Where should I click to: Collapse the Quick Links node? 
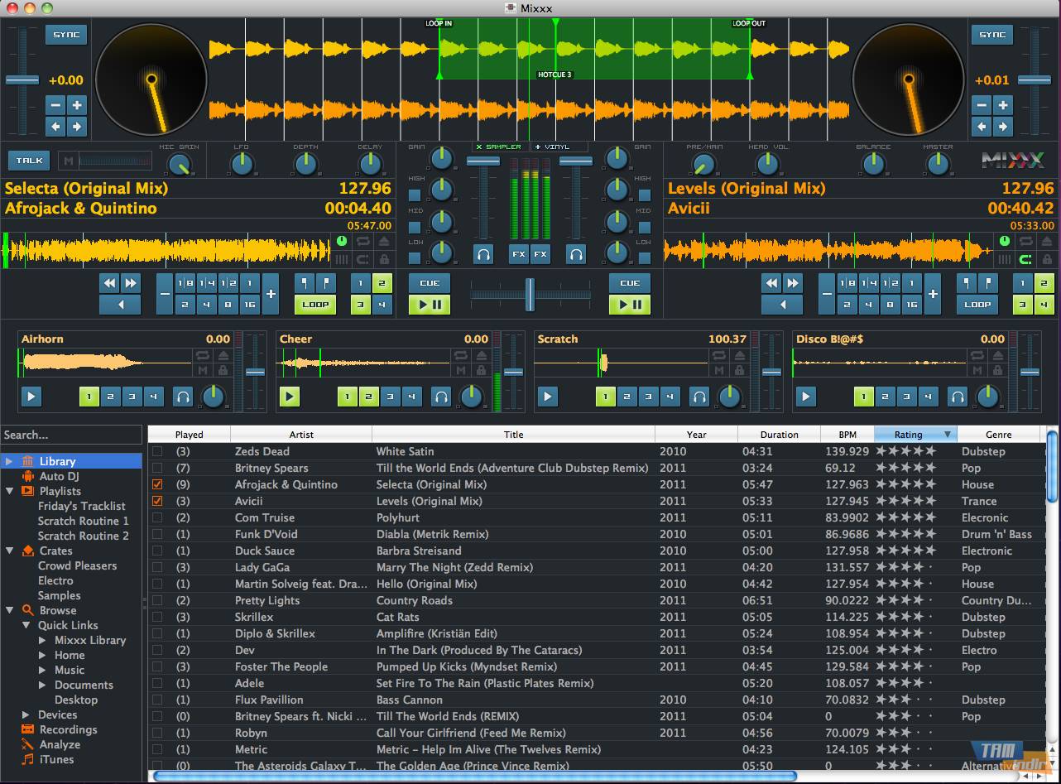(26, 625)
